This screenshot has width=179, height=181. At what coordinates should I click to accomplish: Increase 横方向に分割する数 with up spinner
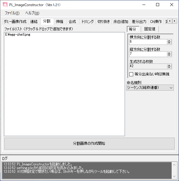point(169,41)
